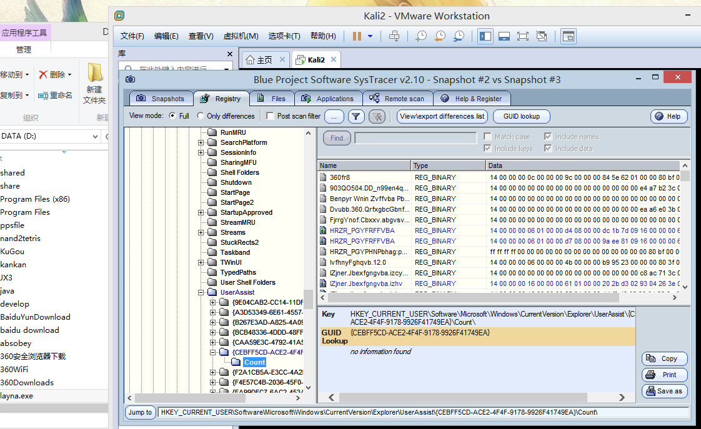Switch to the Snapshots tab in SysTracer
This screenshot has height=429, width=701.
161,98
